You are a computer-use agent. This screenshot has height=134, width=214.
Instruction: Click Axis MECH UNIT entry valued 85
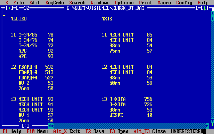coord(122,35)
